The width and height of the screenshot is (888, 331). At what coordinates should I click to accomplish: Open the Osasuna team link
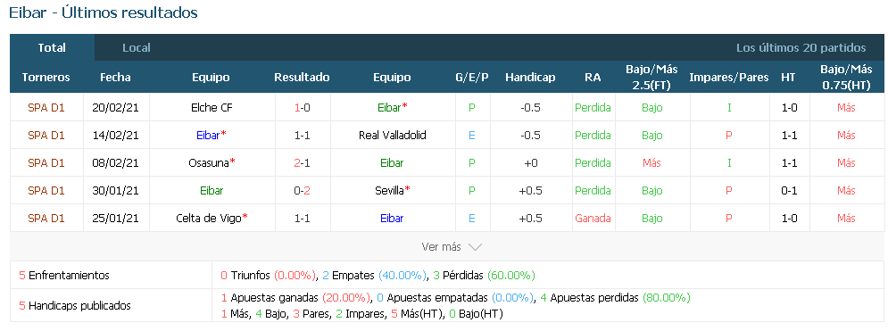[210, 163]
